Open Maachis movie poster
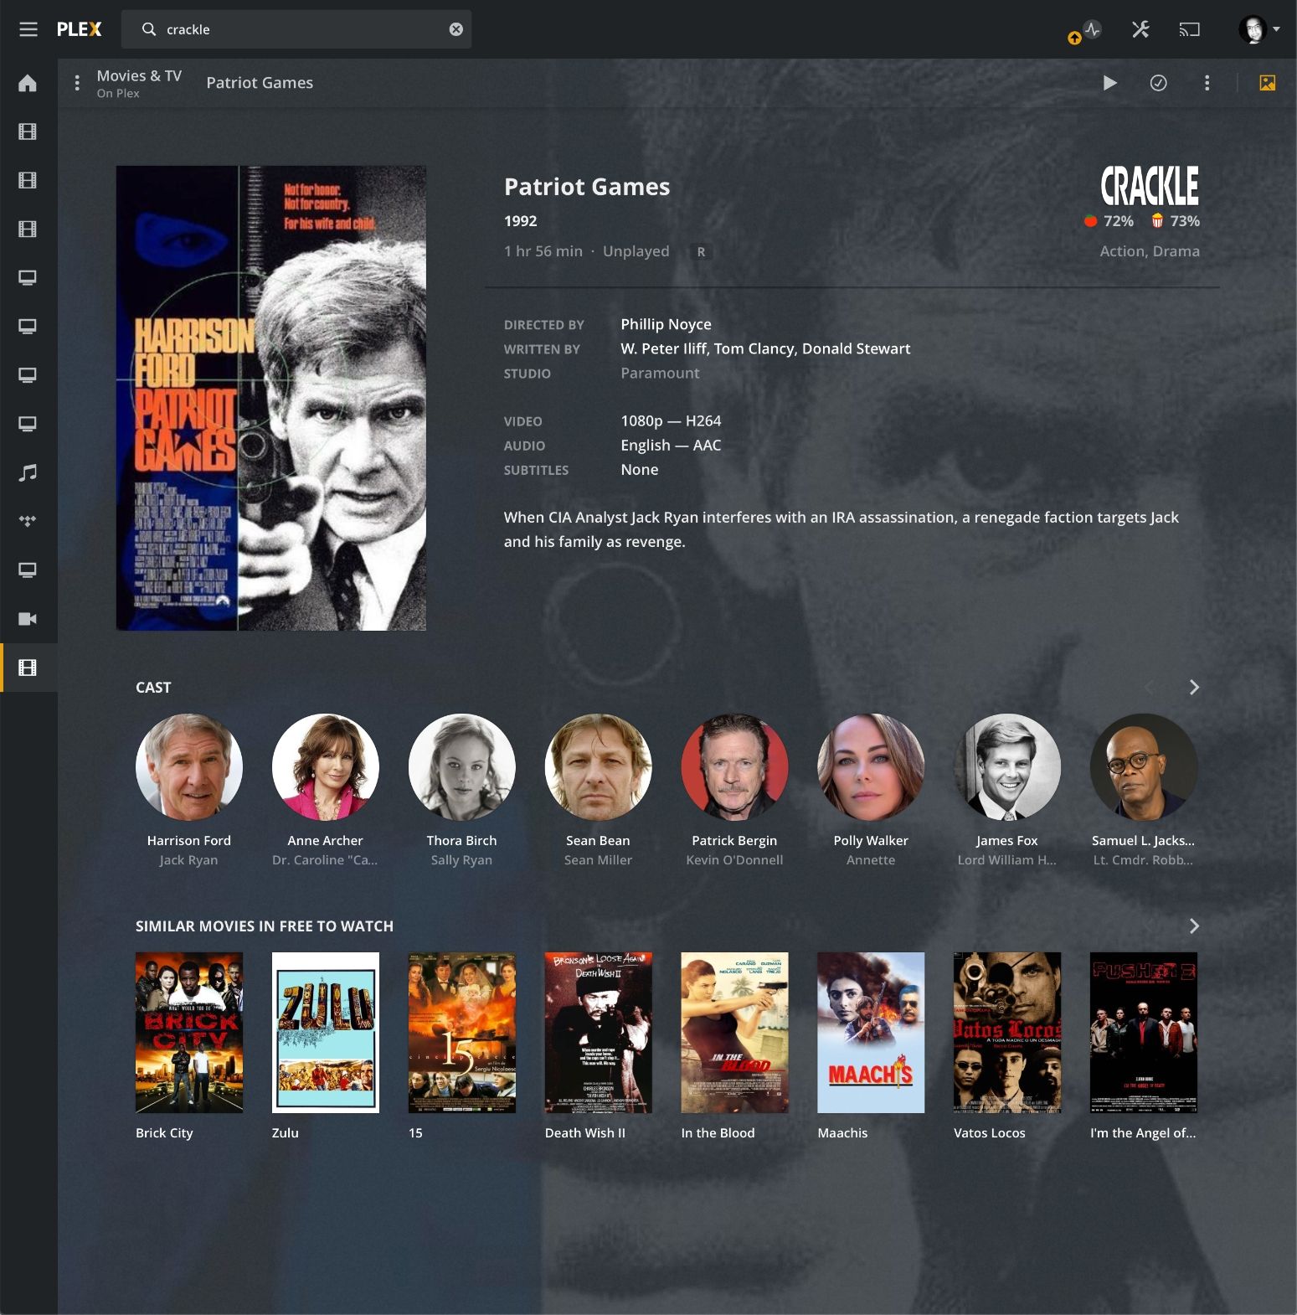Viewport: 1297px width, 1315px height. tap(871, 1033)
